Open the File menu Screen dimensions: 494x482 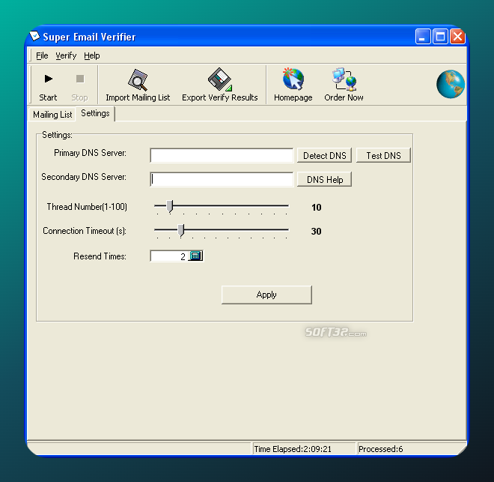(42, 55)
